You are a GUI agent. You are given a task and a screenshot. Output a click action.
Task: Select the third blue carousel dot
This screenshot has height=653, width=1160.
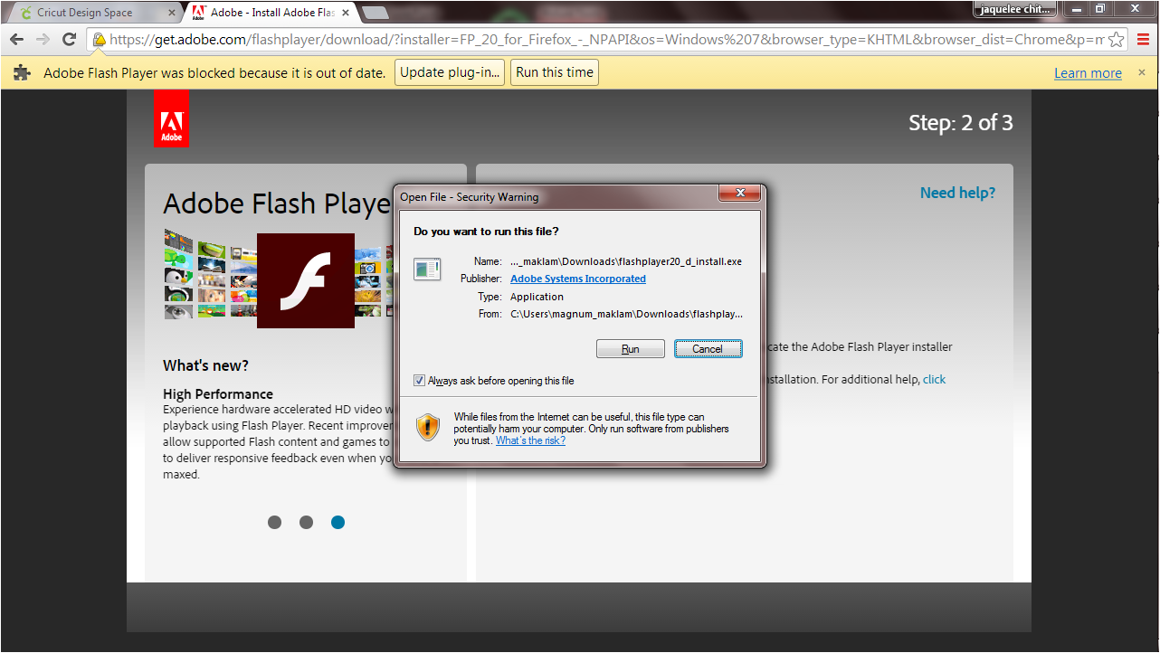tap(338, 522)
